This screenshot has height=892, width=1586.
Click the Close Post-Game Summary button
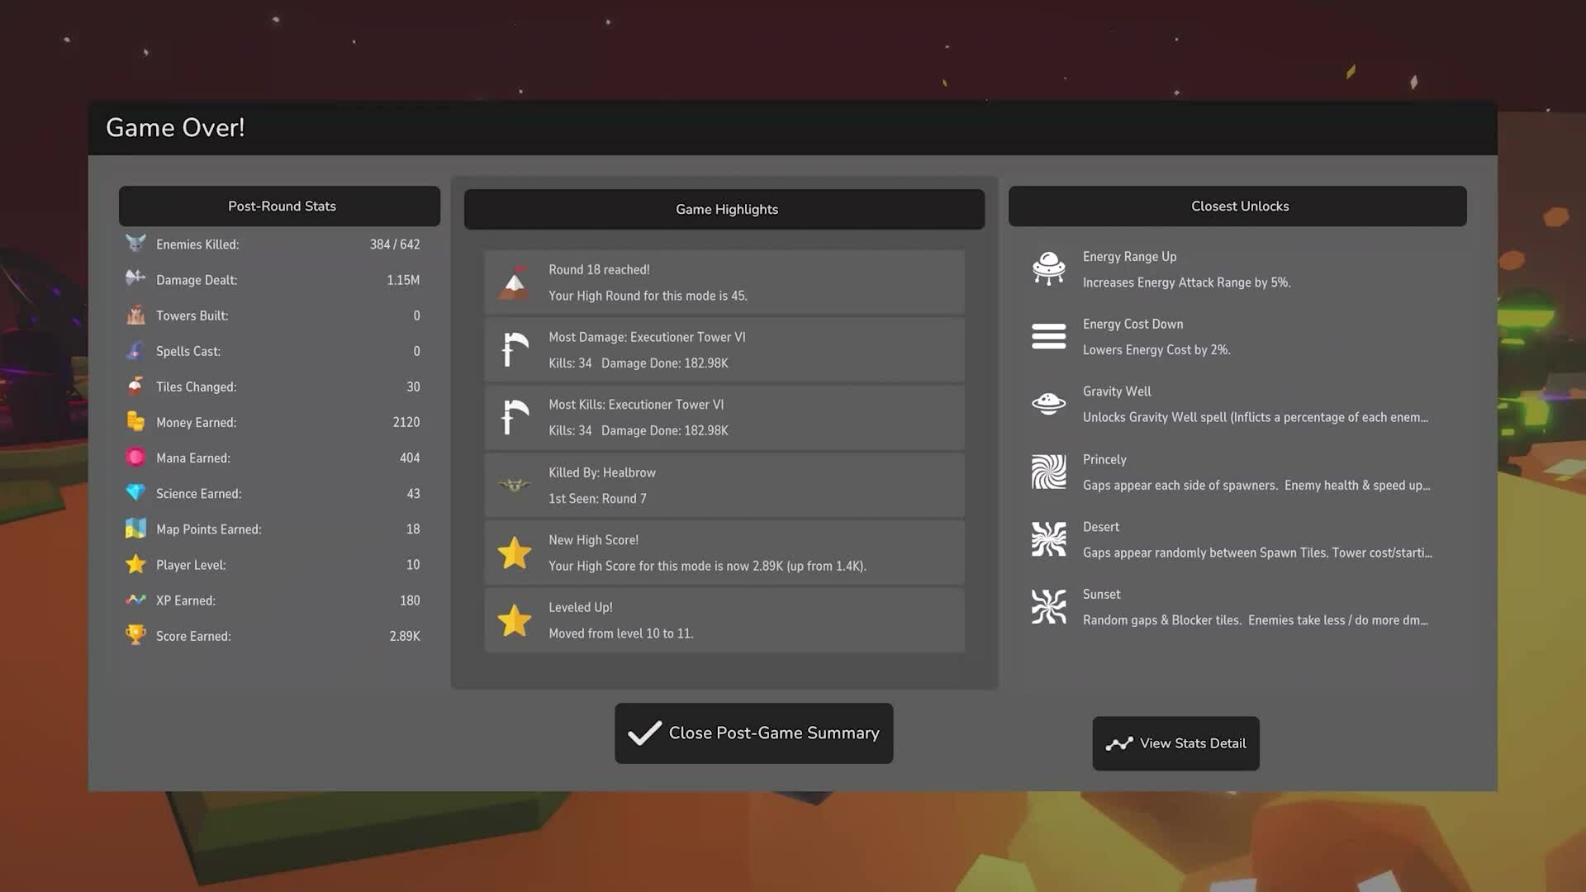[x=753, y=733]
